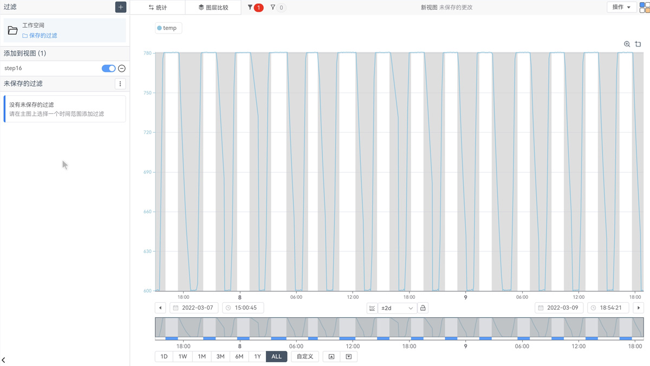Image resolution: width=650 pixels, height=366 pixels.
Task: Open the colored grid icon at top right
Action: [645, 7]
